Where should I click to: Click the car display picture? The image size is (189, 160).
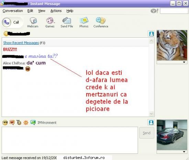pos(172,135)
